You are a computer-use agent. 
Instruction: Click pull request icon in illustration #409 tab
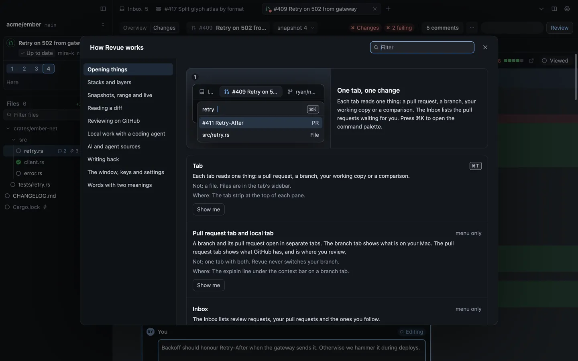coord(227,92)
